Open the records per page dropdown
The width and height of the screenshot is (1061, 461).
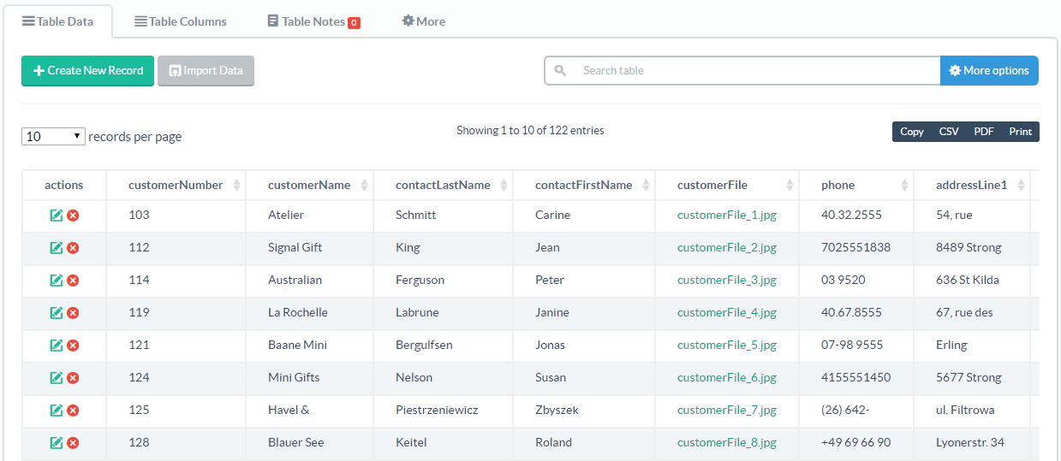coord(53,136)
